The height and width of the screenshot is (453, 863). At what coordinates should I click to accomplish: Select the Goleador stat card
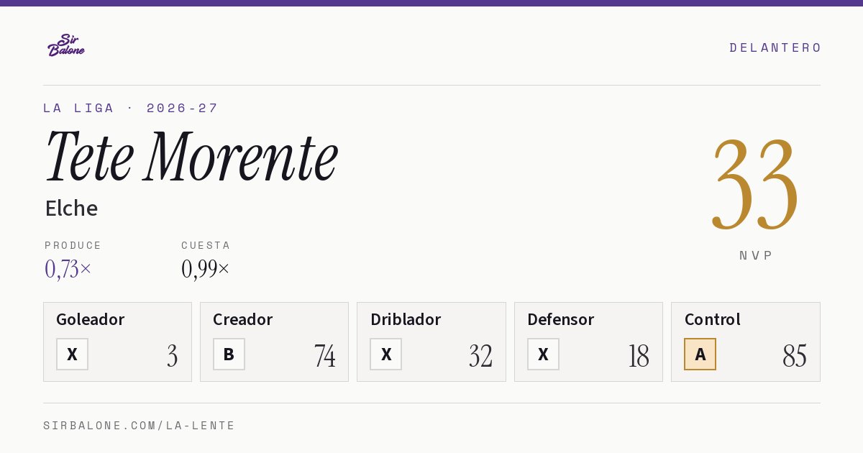click(x=117, y=342)
